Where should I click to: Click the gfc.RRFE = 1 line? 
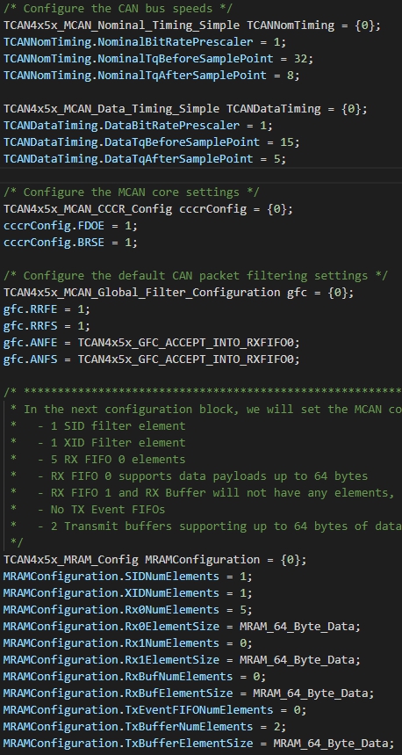pyautogui.click(x=47, y=309)
